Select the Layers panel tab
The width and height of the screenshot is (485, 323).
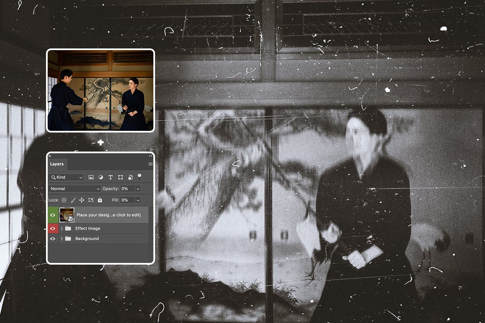click(x=57, y=164)
